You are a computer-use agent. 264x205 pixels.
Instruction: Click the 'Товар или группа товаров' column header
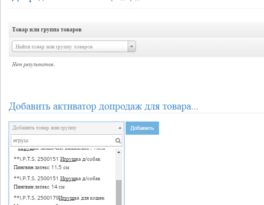tap(47, 30)
